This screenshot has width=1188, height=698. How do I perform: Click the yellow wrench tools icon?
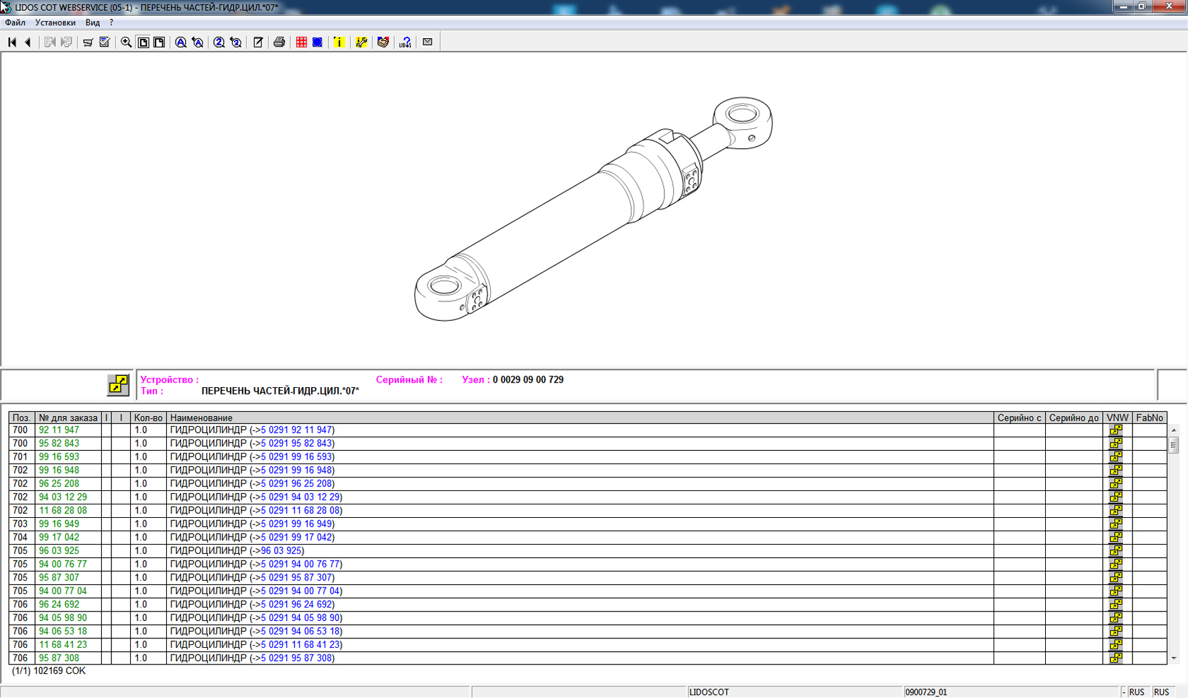click(x=361, y=42)
